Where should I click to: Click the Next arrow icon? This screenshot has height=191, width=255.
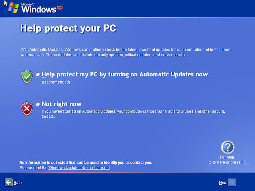point(231,182)
